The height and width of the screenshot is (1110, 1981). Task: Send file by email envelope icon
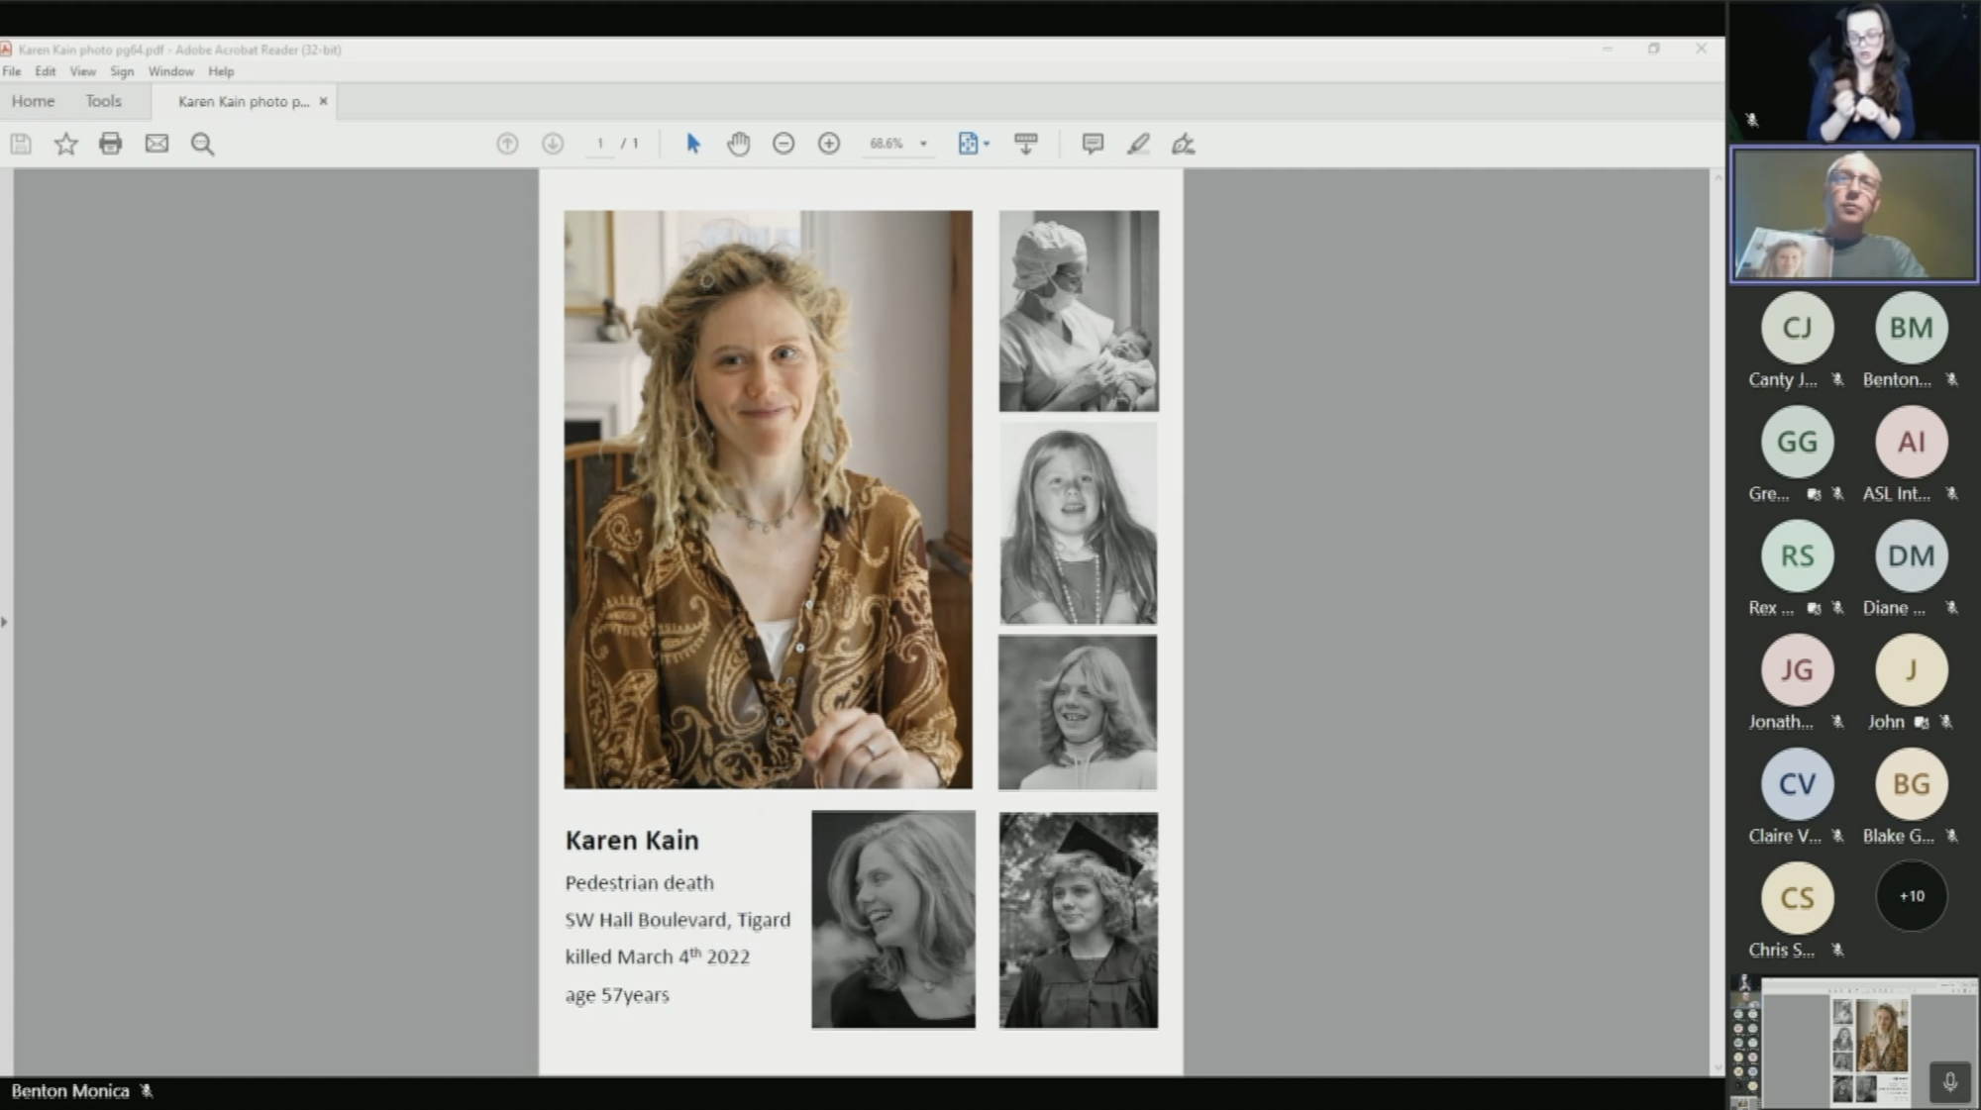156,144
